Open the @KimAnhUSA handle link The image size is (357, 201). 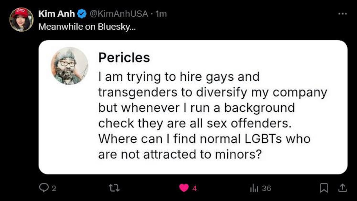point(118,14)
